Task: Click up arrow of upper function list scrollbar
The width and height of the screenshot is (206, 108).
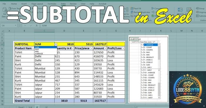Action: [x=159, y=45]
